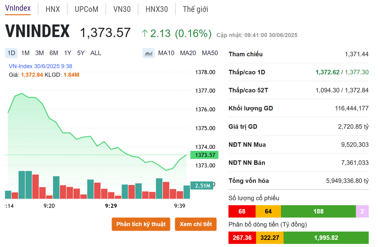This screenshot has height=247, width=378.
Task: Open the Thế giới tab
Action: tap(195, 9)
